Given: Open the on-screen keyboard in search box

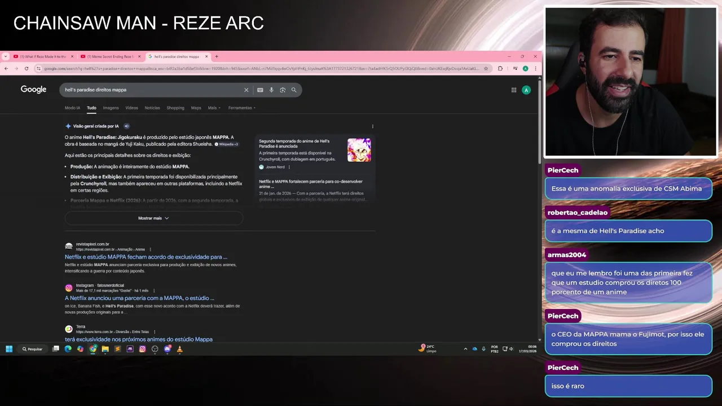Looking at the screenshot, I should coord(260,90).
